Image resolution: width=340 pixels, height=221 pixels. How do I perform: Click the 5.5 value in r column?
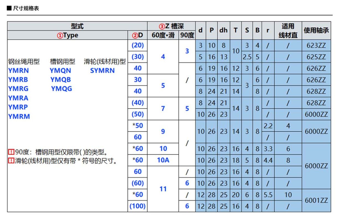pos(268,195)
